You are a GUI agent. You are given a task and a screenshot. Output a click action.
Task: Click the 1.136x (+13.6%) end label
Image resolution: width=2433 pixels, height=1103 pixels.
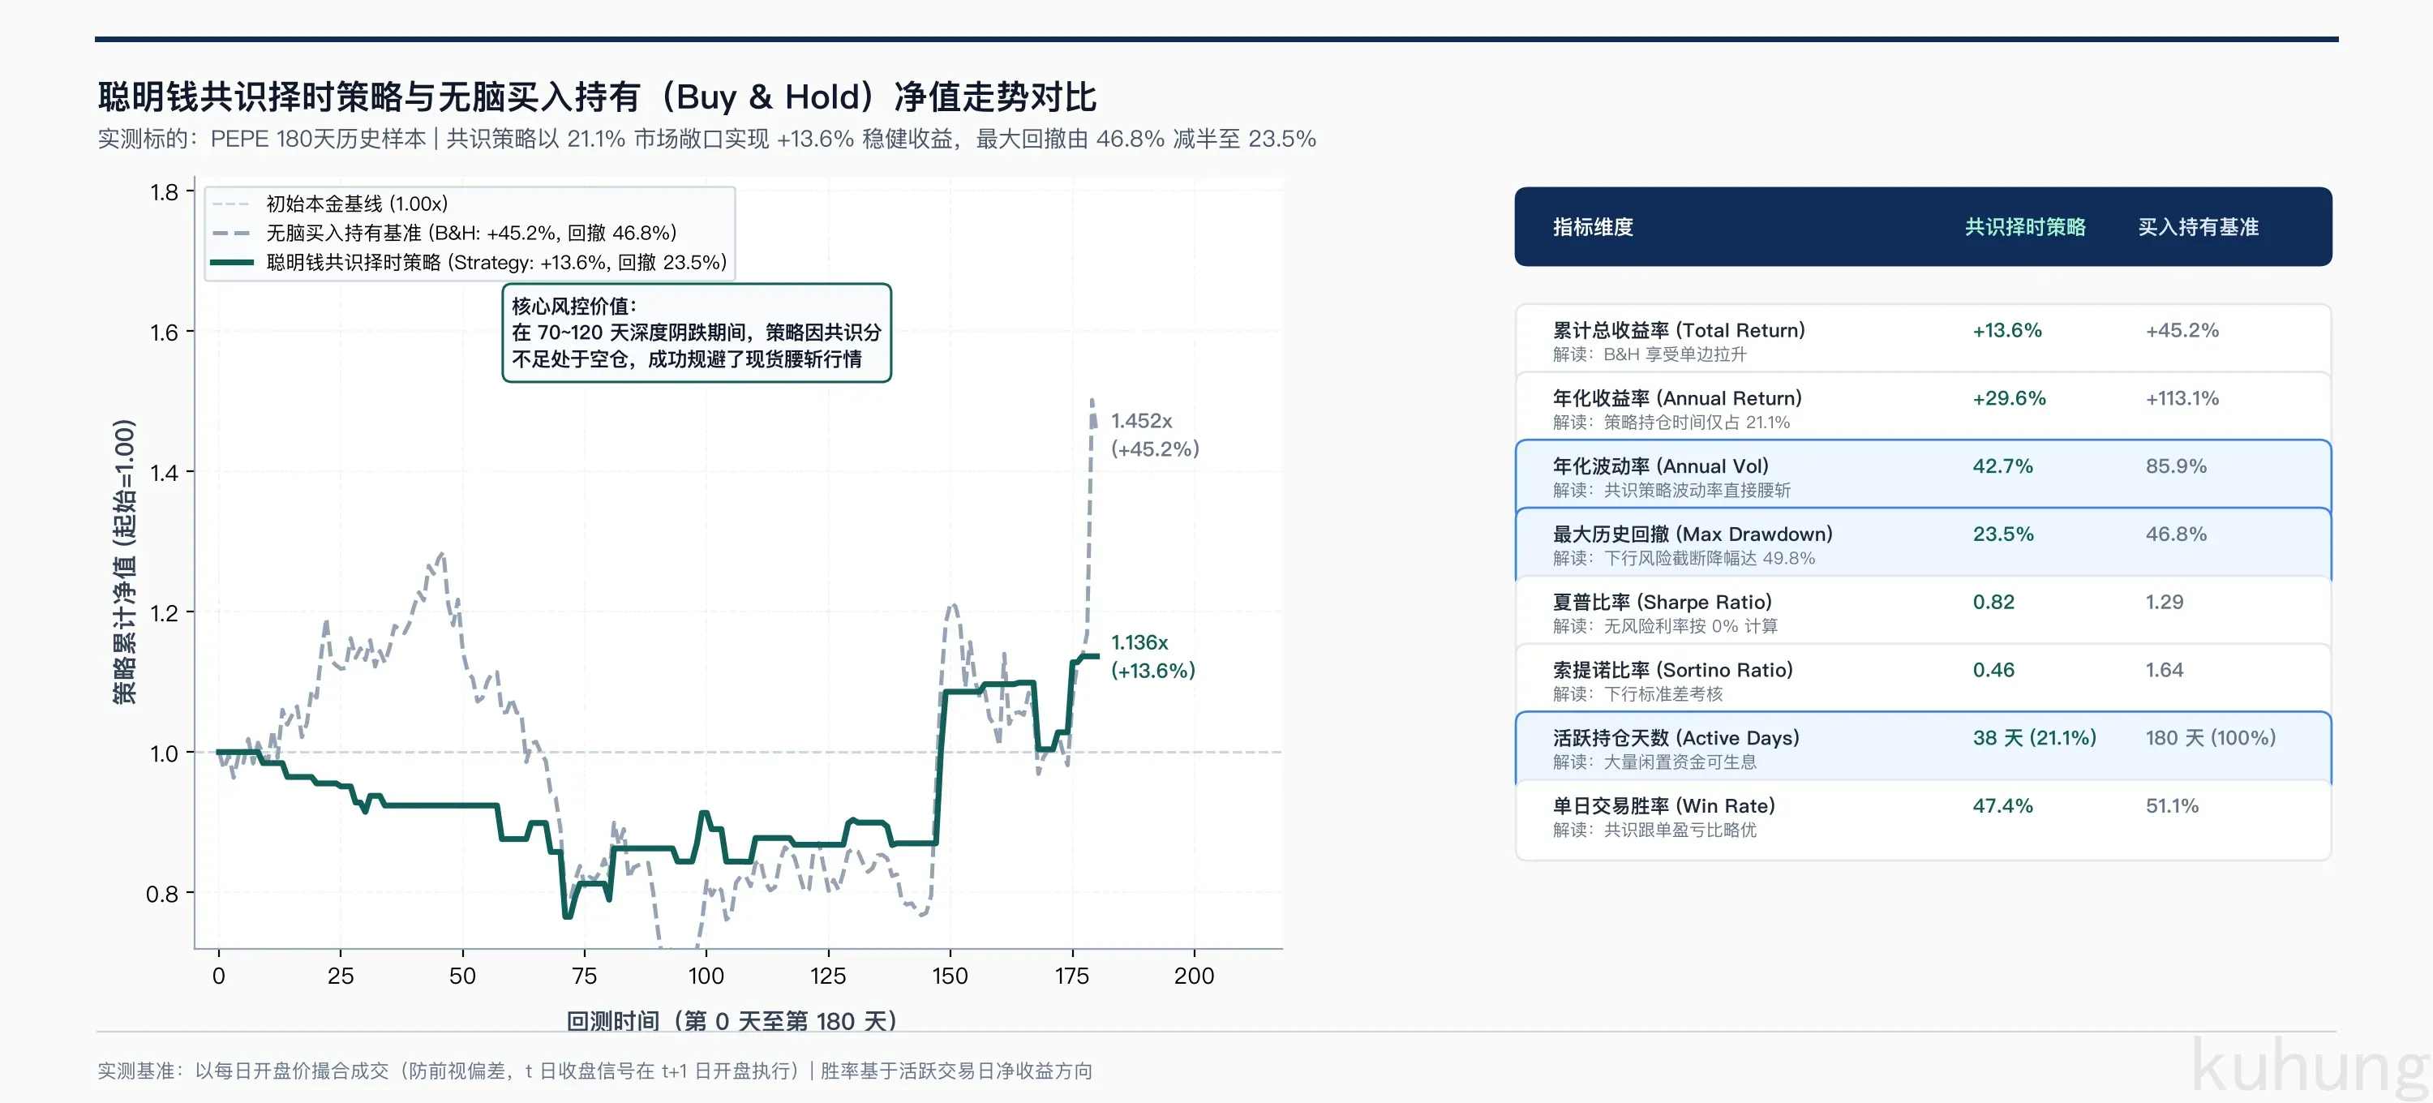point(1152,656)
